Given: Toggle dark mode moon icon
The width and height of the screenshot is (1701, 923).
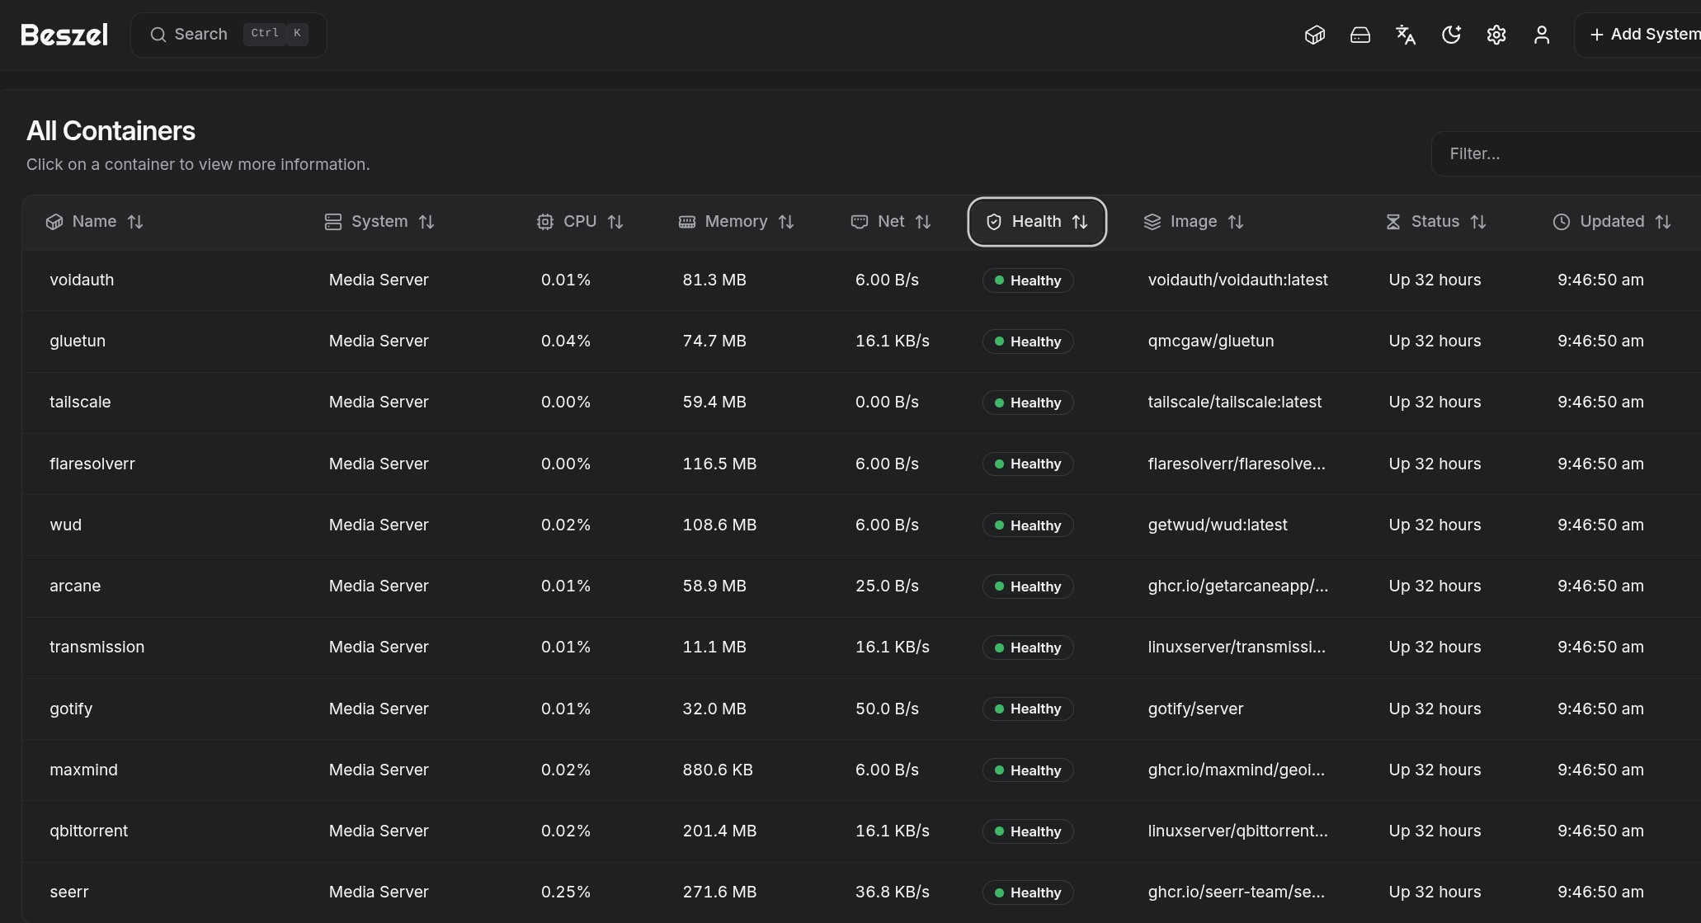Looking at the screenshot, I should (1451, 35).
